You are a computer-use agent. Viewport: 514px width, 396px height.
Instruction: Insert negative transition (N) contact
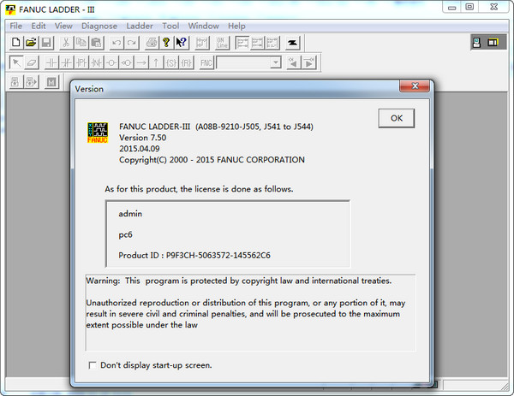97,62
